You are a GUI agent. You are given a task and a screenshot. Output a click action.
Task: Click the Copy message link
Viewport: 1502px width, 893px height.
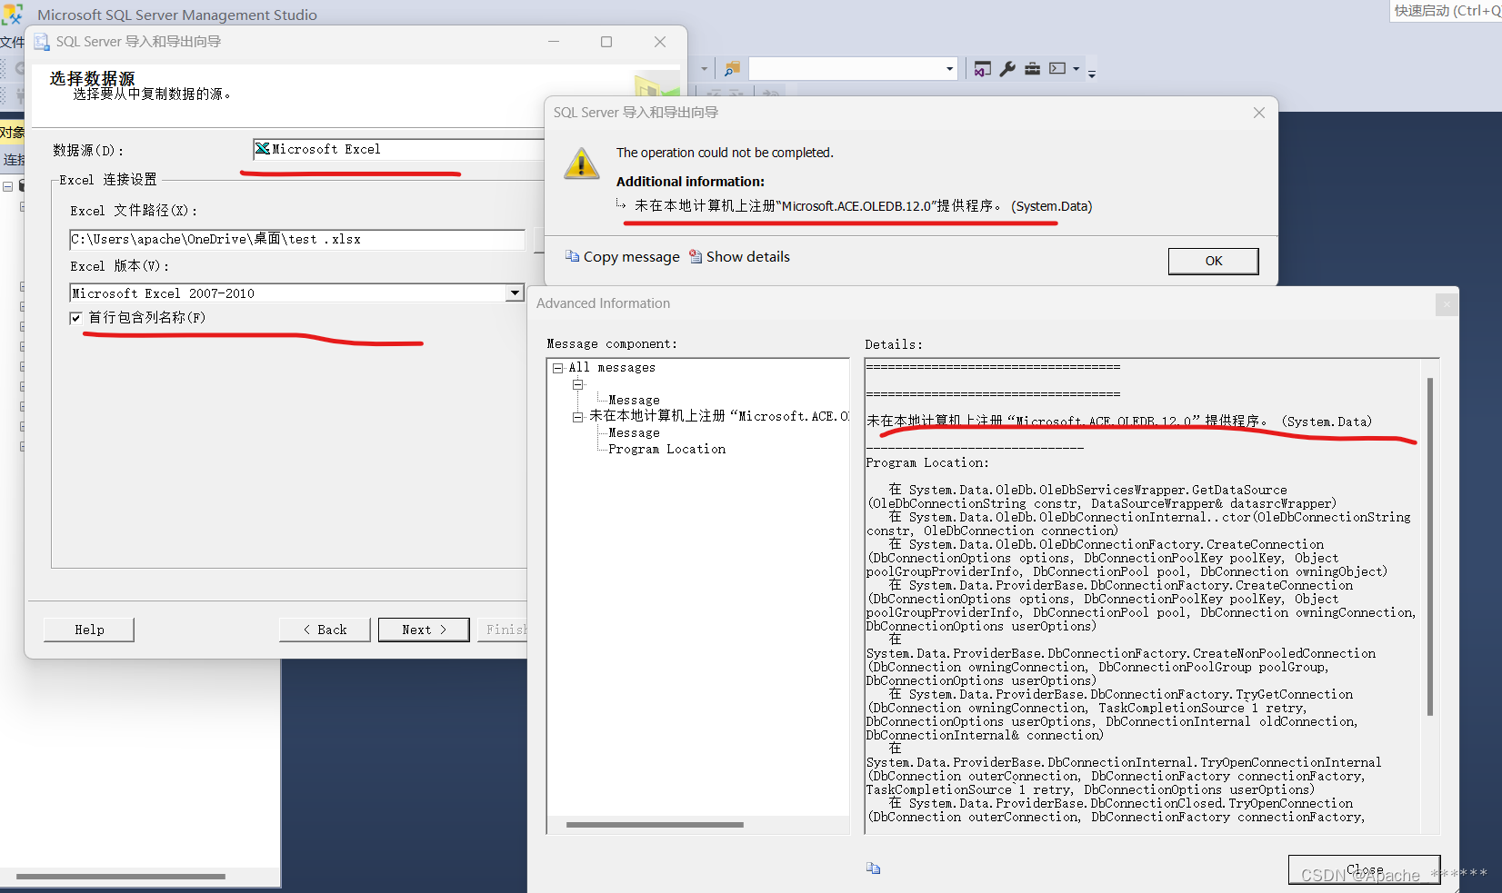tap(631, 257)
